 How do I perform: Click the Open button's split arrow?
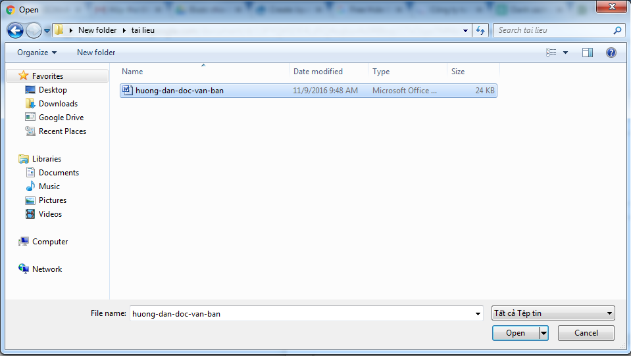543,333
